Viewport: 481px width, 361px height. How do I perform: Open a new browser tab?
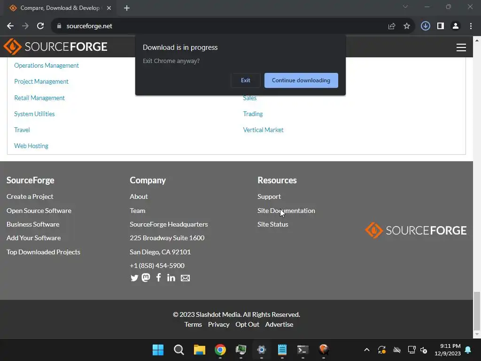[127, 8]
